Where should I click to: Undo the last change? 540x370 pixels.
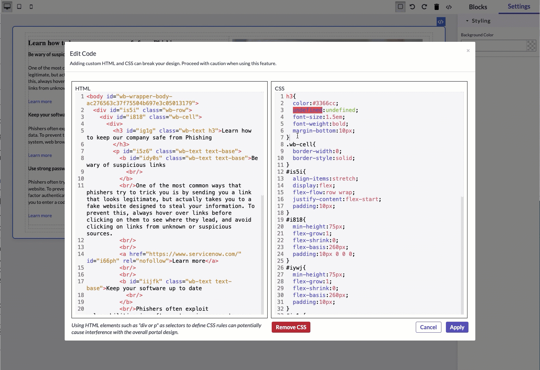click(x=412, y=7)
